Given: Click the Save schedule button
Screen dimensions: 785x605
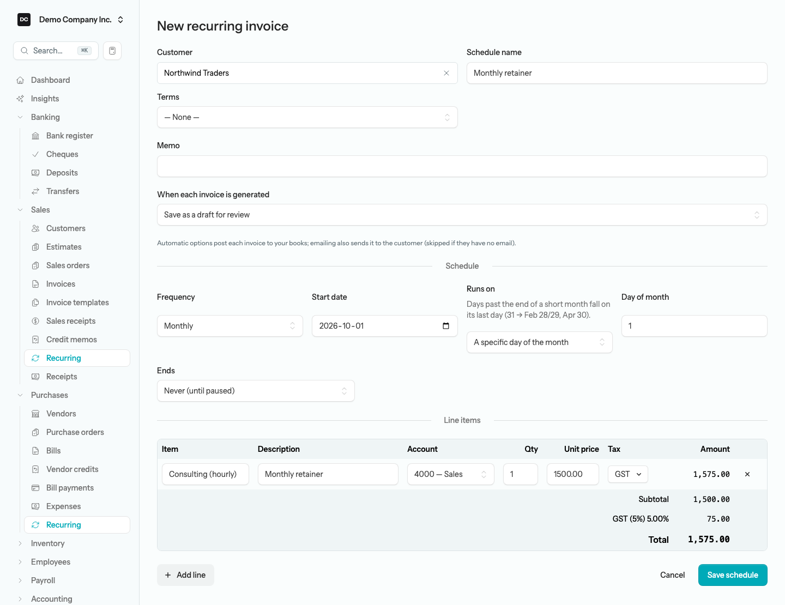Looking at the screenshot, I should tap(733, 575).
